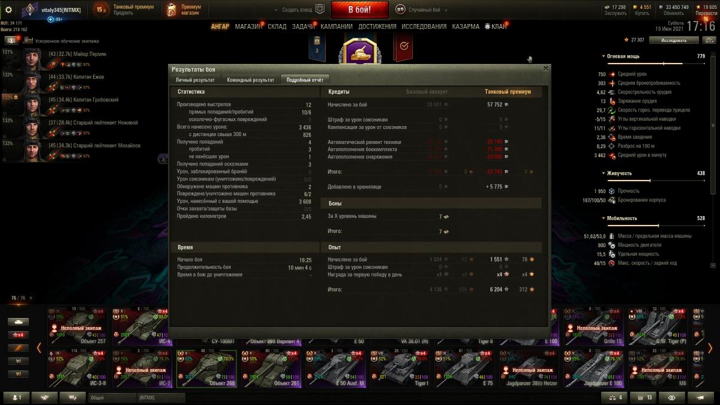Open the create platoon dropdown arrow
This screenshot has width=720, height=405.
tap(277, 10)
